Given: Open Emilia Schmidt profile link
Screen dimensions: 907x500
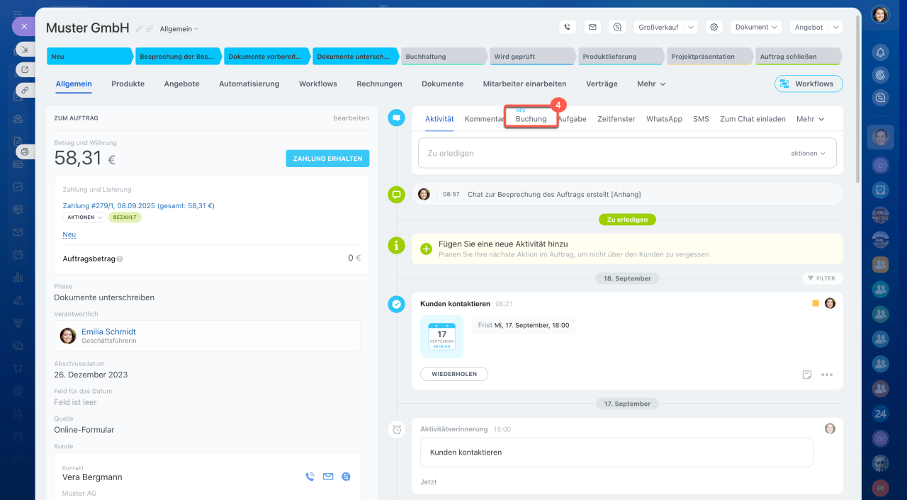Looking at the screenshot, I should (108, 331).
